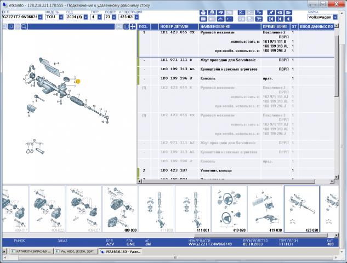The width and height of the screenshot is (347, 263).
Task: Click the large magnifier zoom icon
Action: point(24,27)
